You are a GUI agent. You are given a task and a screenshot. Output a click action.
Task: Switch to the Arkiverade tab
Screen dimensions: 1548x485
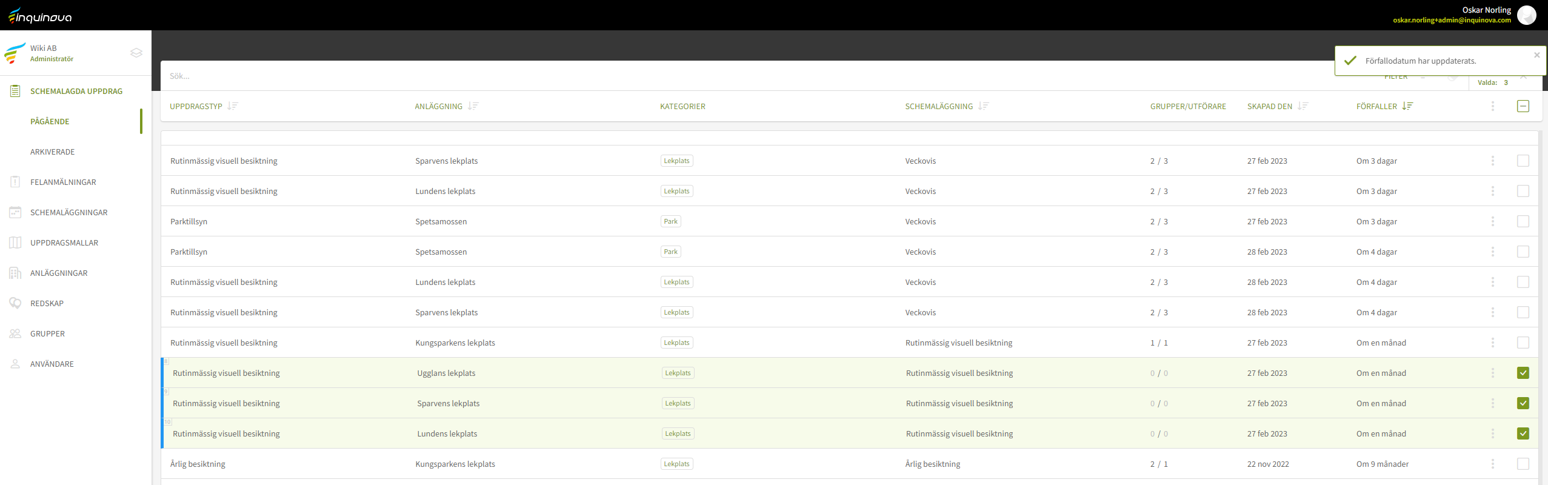pyautogui.click(x=53, y=152)
